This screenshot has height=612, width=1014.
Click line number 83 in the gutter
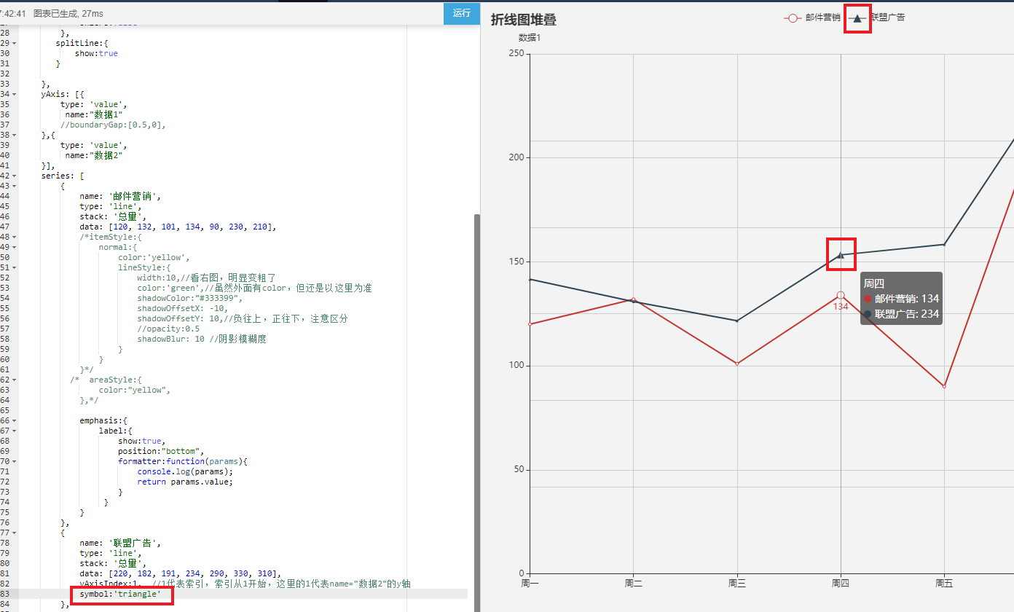pos(5,594)
